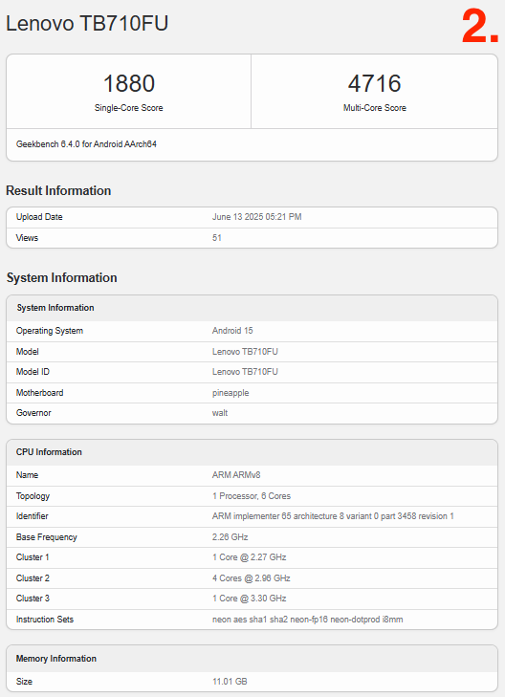The width and height of the screenshot is (505, 697).
Task: Click the Geekbench 6.4.0 for Android AArch64 text
Action: point(86,144)
